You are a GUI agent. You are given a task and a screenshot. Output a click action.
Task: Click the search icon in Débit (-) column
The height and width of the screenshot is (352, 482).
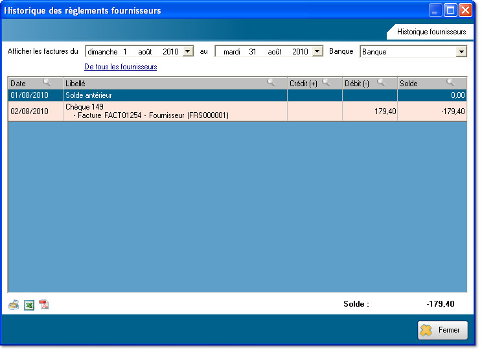coord(382,82)
